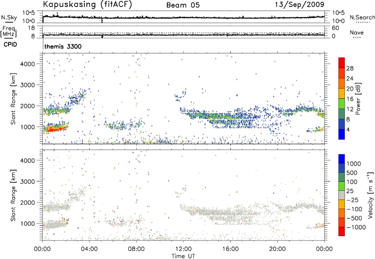This screenshot has height=259, width=375.
Task: Click the 'Power [dB]' colorbar label
Action: [358, 99]
